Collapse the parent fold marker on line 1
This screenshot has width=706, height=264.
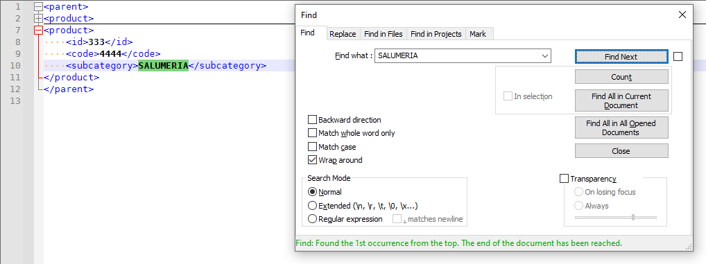(38, 7)
